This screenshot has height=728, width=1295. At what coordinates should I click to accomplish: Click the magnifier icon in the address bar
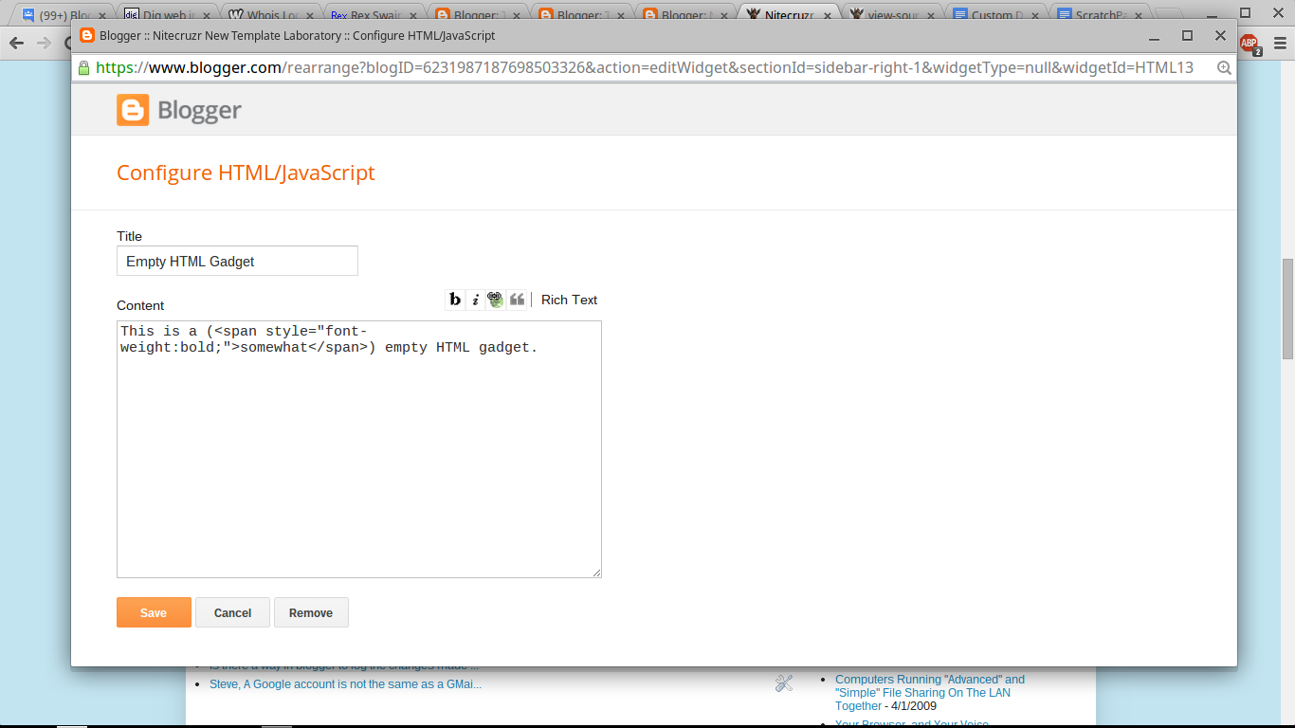tap(1224, 67)
